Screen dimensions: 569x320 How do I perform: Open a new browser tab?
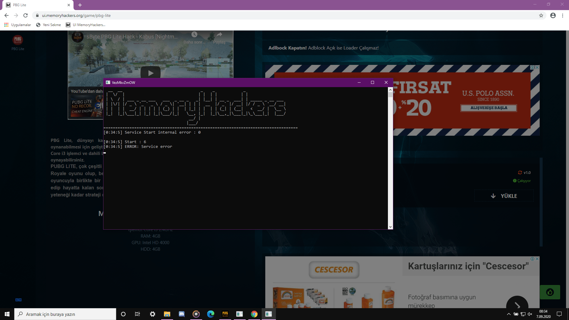tap(80, 5)
